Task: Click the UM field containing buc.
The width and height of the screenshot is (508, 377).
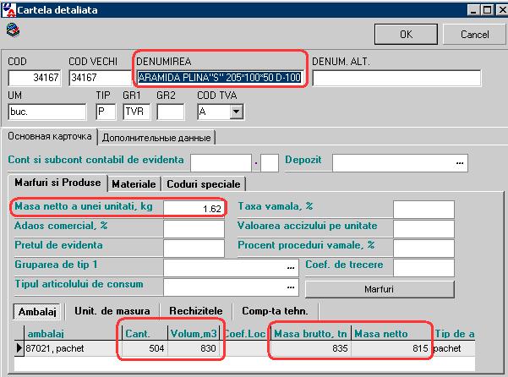Action: 47,112
